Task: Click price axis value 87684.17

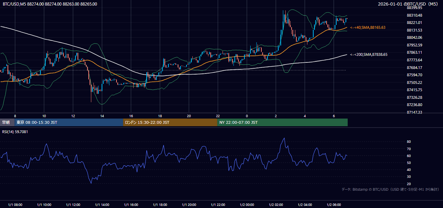Action: click(414, 68)
